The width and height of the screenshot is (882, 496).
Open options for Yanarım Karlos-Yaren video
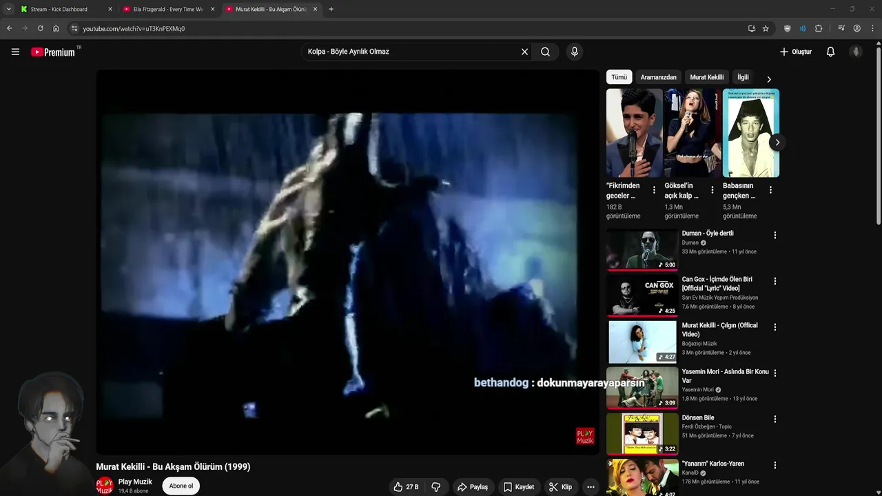pos(775,465)
